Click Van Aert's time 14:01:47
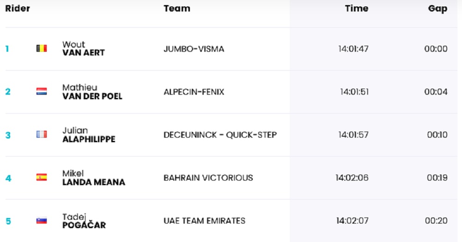Viewport: 462px width, 242px height. [x=353, y=49]
